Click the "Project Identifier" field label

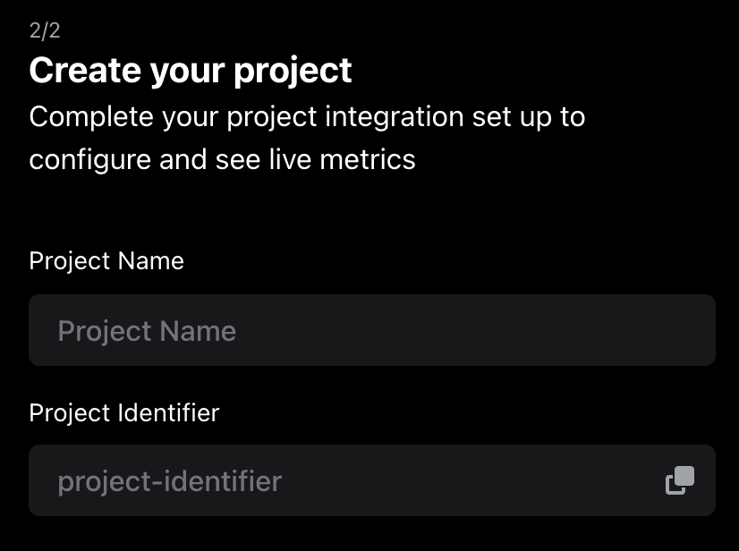(124, 412)
